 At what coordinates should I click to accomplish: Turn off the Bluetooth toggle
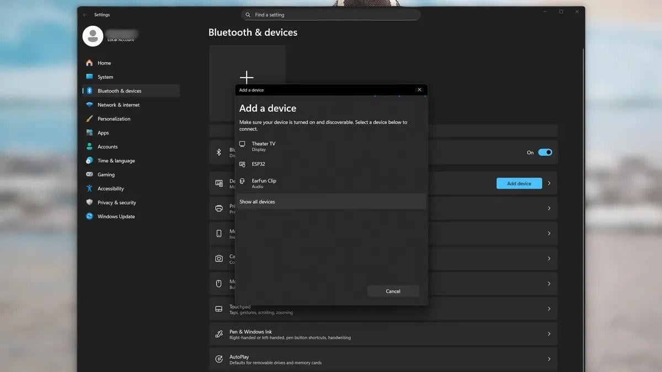[x=545, y=153]
